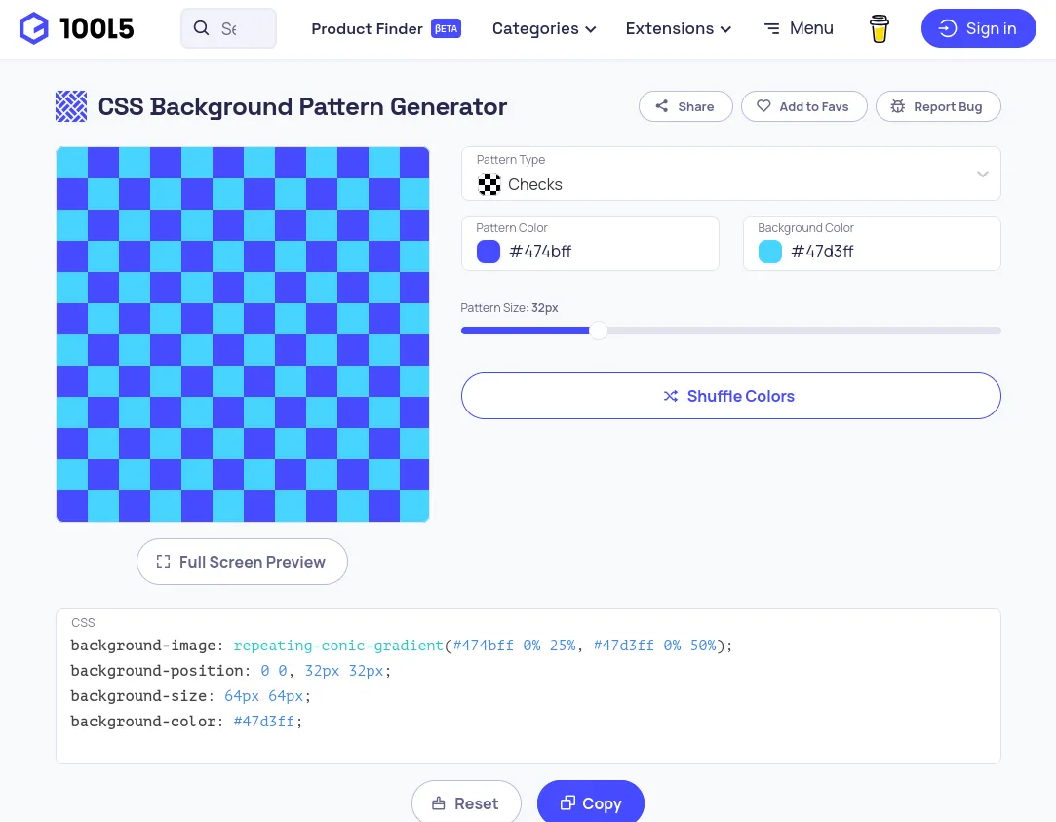This screenshot has width=1056, height=822.
Task: Click the 10015 brand name text
Action: pyautogui.click(x=97, y=28)
